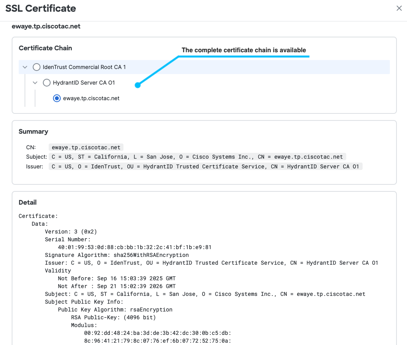Click the ewaye.tp.ciscotac.net hostname title
The image size is (407, 345).
coord(46,26)
